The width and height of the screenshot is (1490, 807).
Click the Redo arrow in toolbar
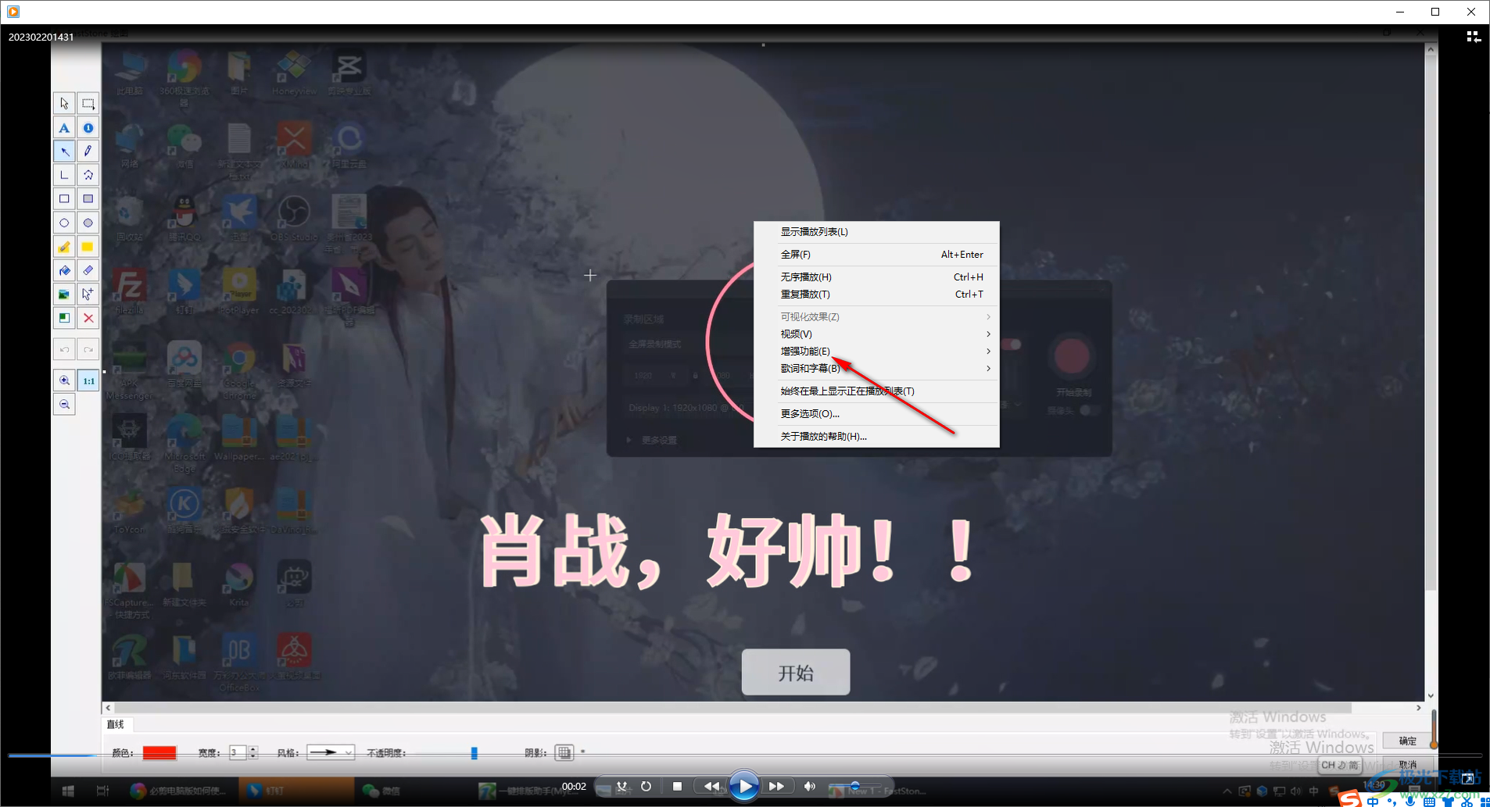(88, 349)
